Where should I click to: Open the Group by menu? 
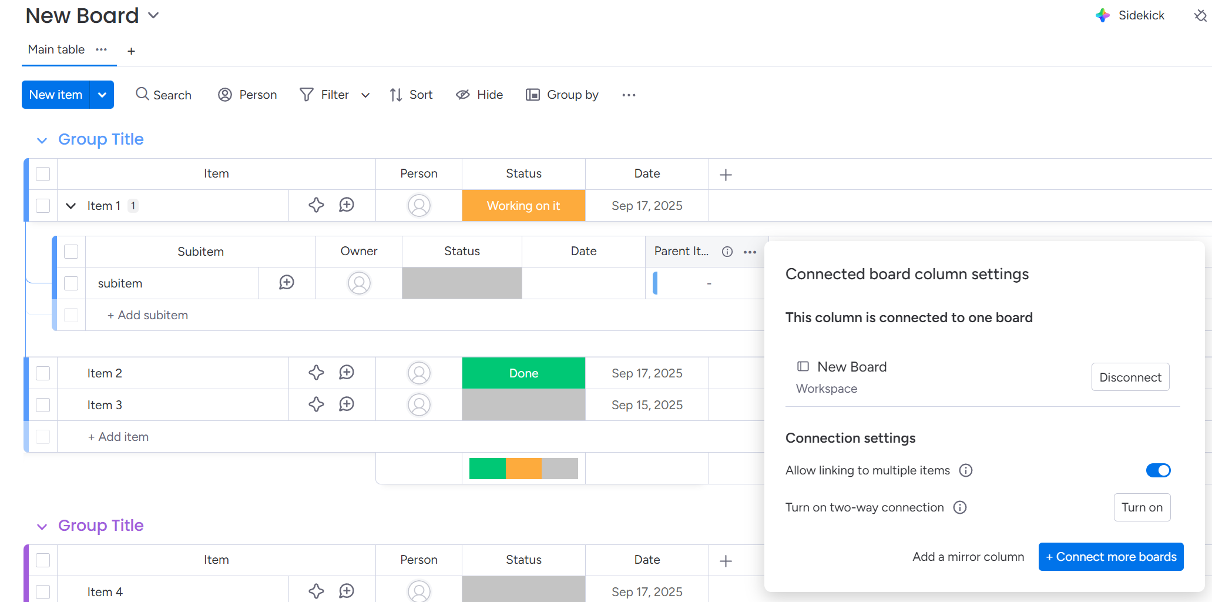pos(562,95)
